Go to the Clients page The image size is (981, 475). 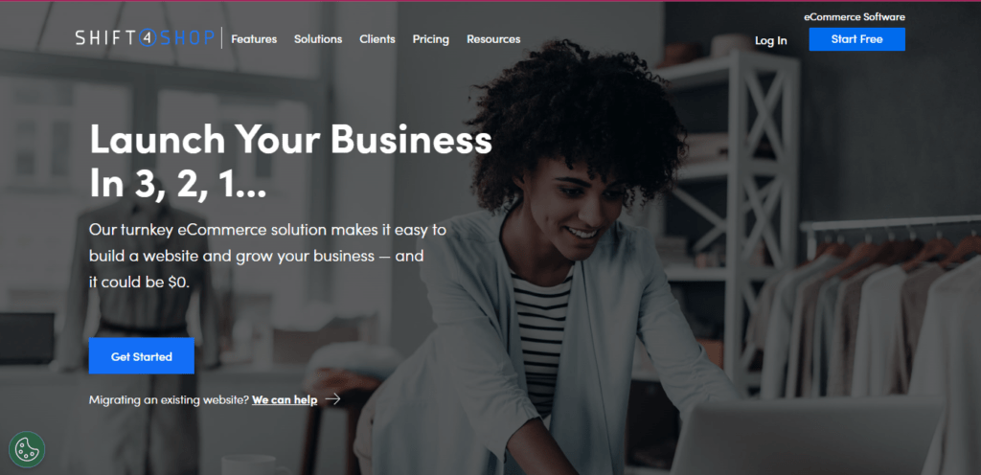click(377, 38)
